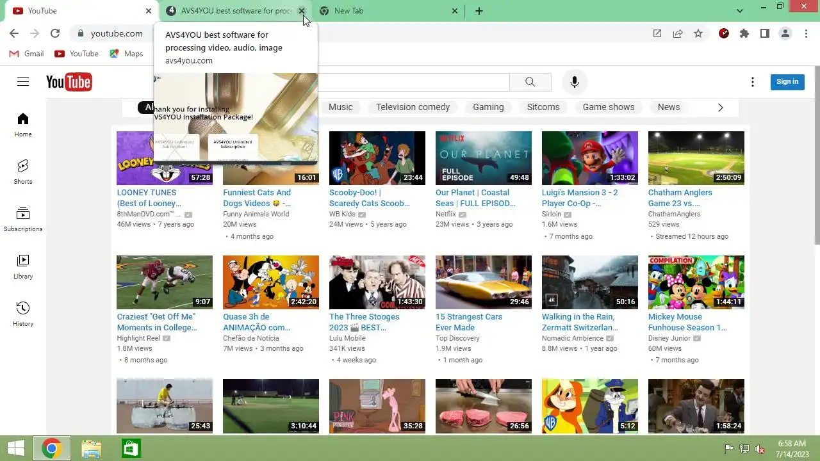This screenshot has height=461, width=820.
Task: Click the YouTube search input field
Action: pyautogui.click(x=413, y=82)
